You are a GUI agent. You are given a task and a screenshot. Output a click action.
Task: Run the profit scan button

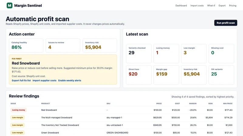[x=226, y=23]
